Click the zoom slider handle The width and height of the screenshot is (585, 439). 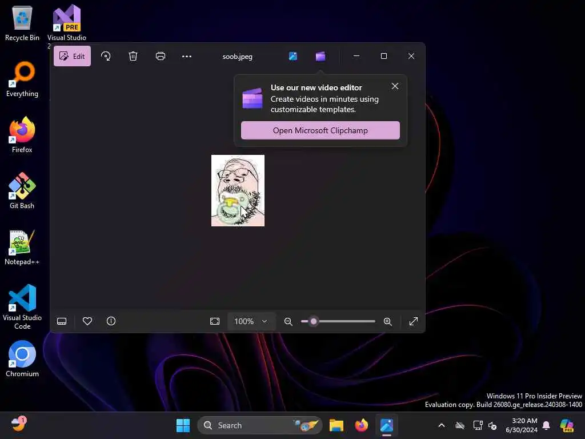pos(314,321)
